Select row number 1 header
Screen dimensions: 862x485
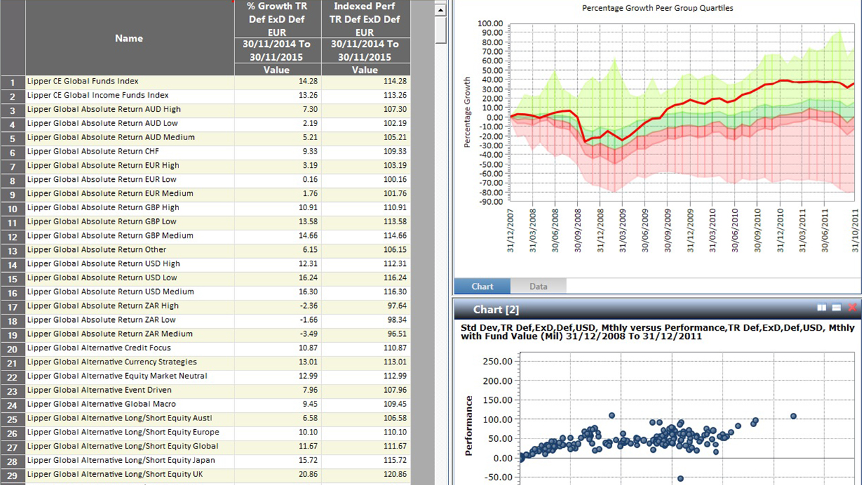click(x=13, y=82)
